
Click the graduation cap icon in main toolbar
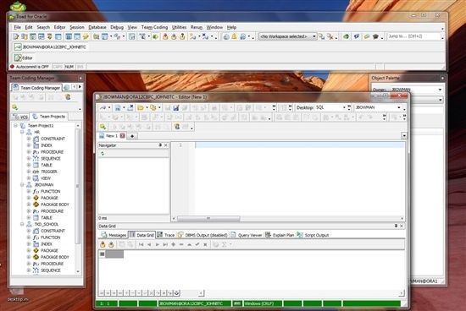(375, 36)
